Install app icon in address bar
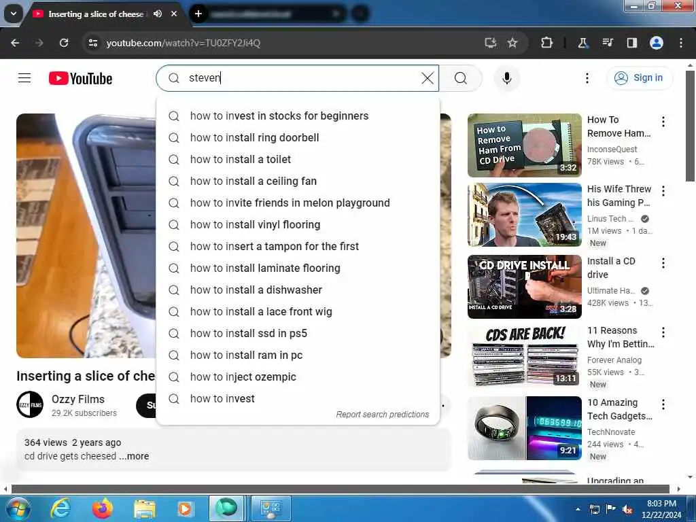Viewport: 696px width, 522px height. [x=490, y=43]
